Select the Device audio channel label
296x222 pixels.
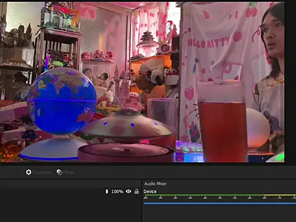point(150,192)
